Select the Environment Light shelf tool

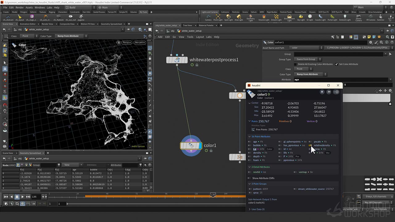click(289, 17)
